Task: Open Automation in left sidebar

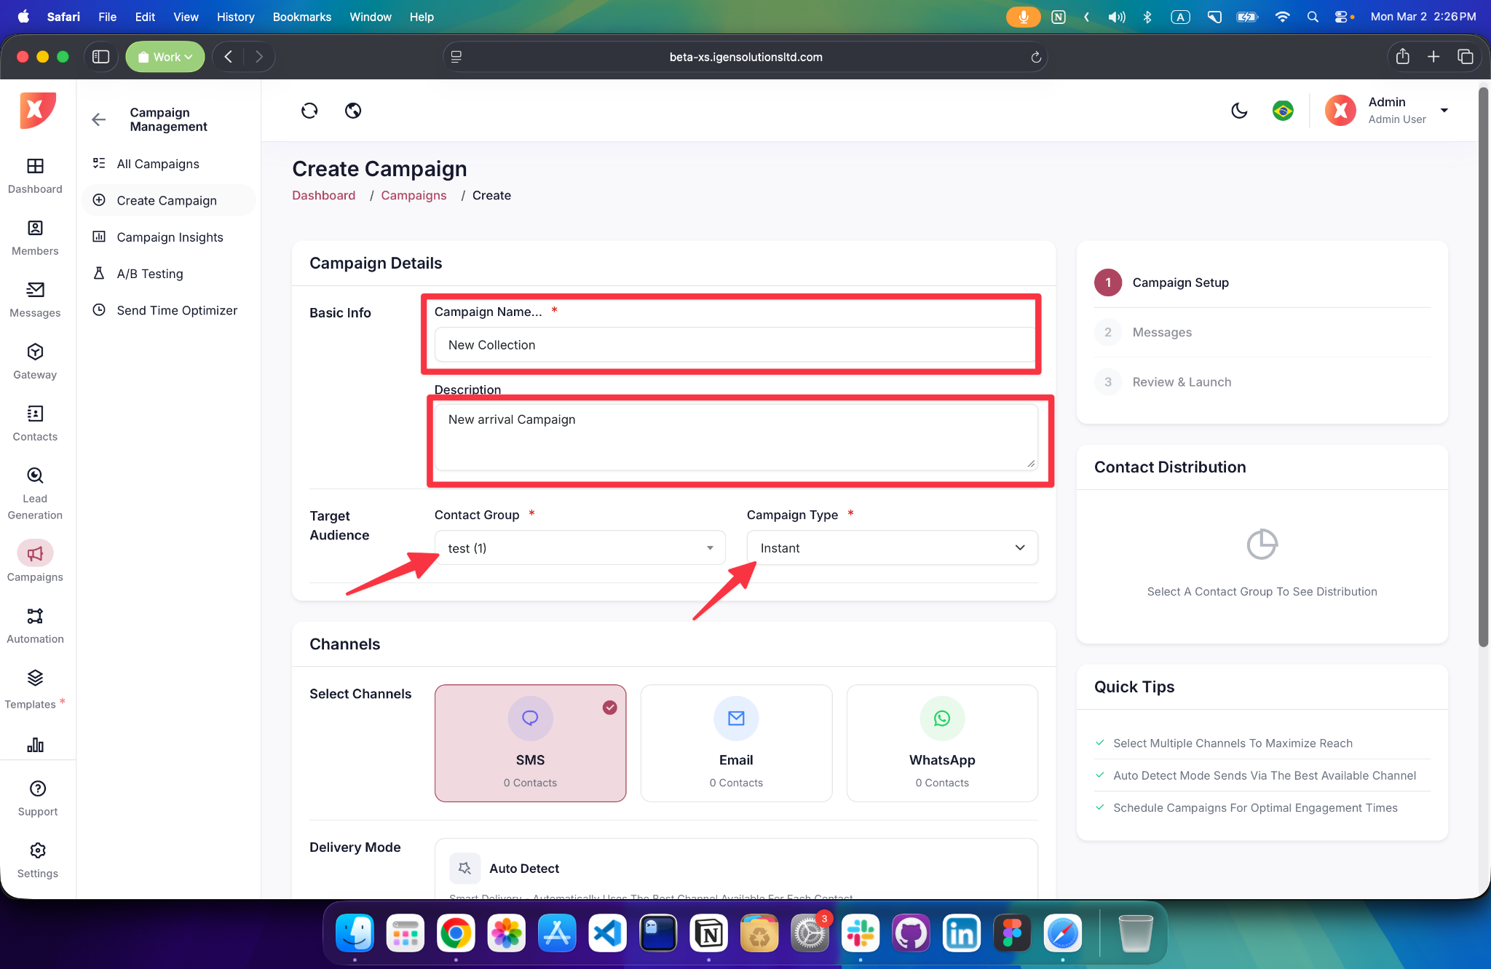Action: [35, 626]
